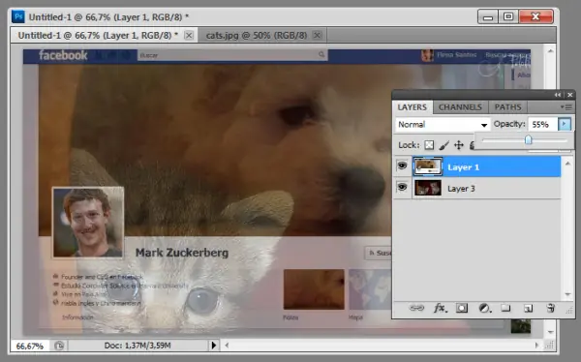Minimize the Photoshop document window
Image resolution: width=581 pixels, height=362 pixels.
488,16
